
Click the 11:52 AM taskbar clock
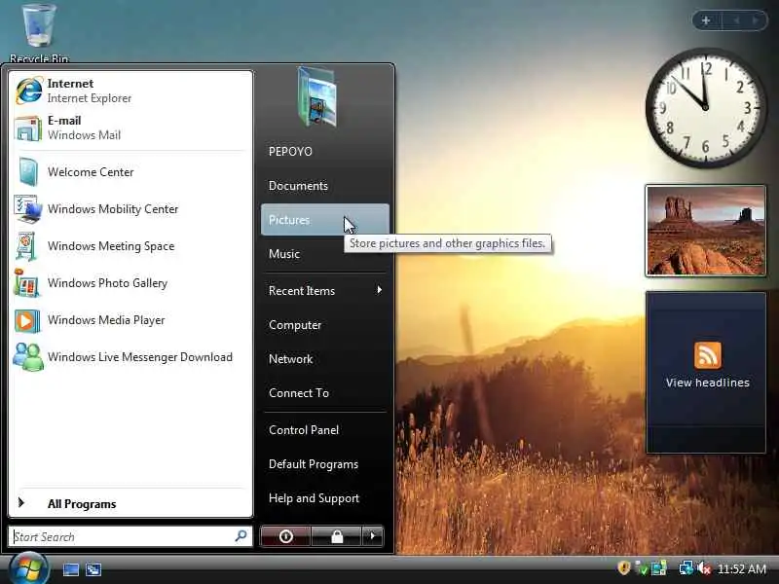click(742, 569)
